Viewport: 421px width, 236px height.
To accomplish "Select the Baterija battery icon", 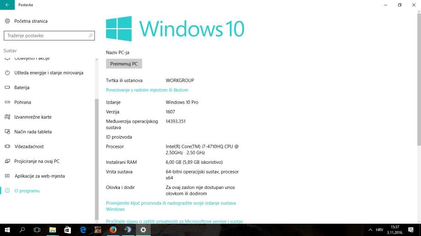I will coord(7,87).
